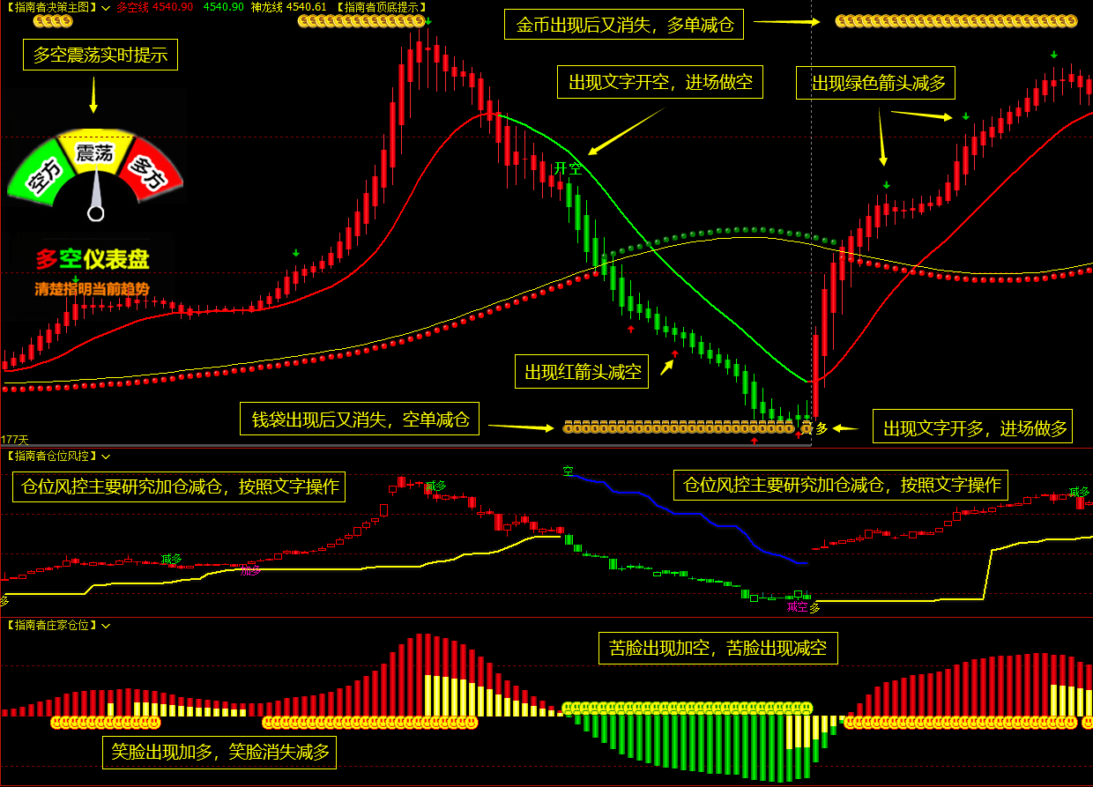Click the right smiley face row
Screen dimensions: 1093x787
(961, 723)
